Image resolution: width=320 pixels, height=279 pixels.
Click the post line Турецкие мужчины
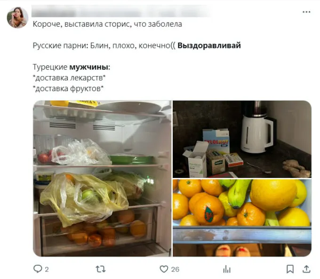[72, 67]
